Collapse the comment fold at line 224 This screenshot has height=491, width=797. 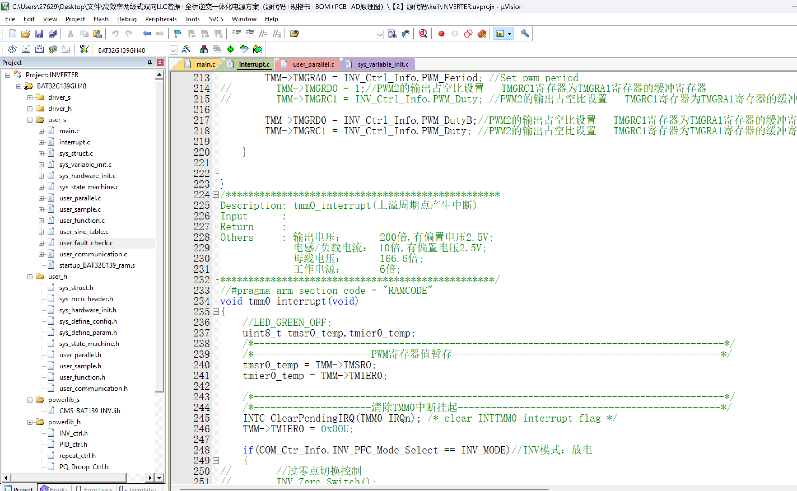[x=216, y=195]
